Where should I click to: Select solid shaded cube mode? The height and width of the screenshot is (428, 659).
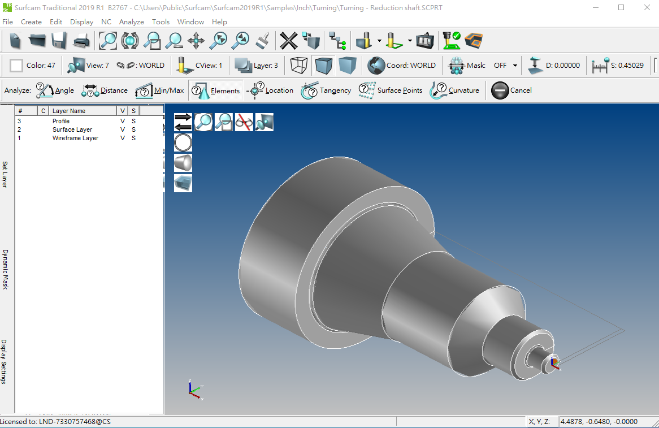coord(348,66)
